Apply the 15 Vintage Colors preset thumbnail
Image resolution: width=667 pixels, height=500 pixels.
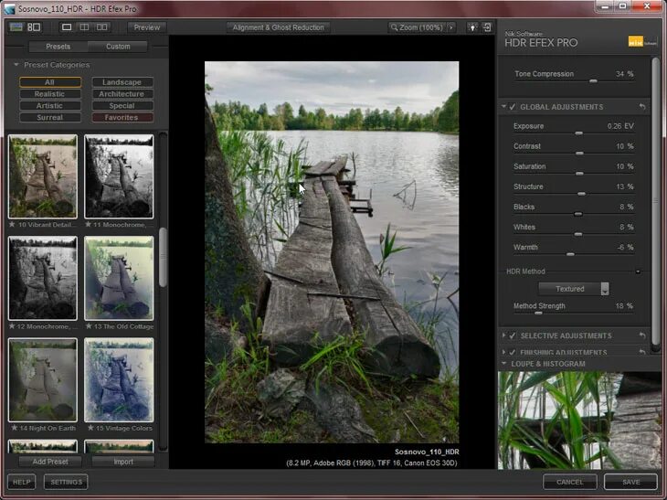pyautogui.click(x=119, y=379)
